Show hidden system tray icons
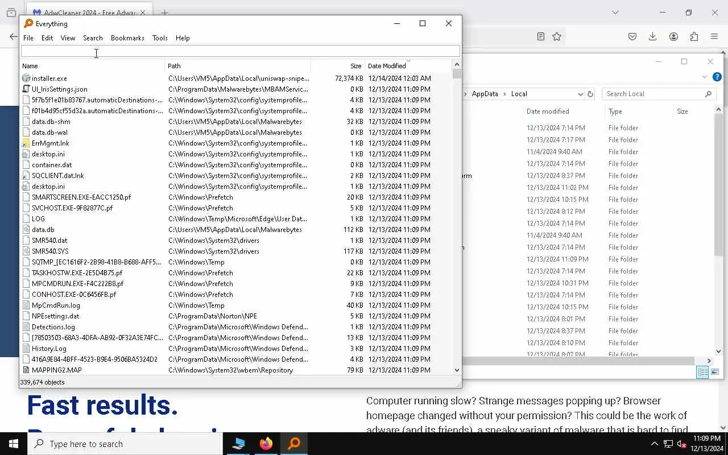Viewport: 728px width, 455px height. pos(654,444)
